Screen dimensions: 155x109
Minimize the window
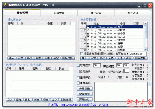tap(139, 5)
